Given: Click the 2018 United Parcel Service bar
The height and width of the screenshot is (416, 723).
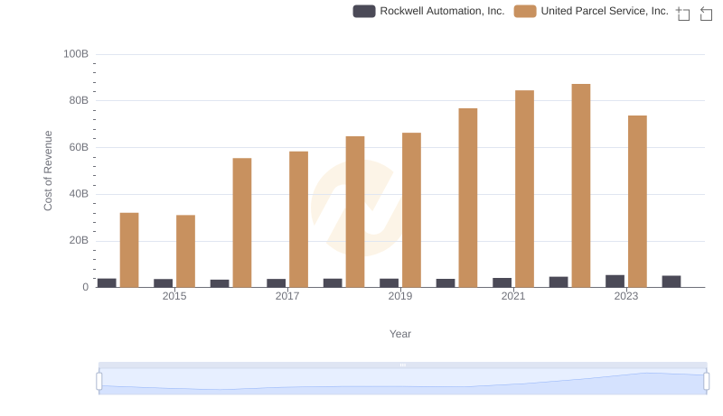Looking at the screenshot, I should [x=355, y=212].
